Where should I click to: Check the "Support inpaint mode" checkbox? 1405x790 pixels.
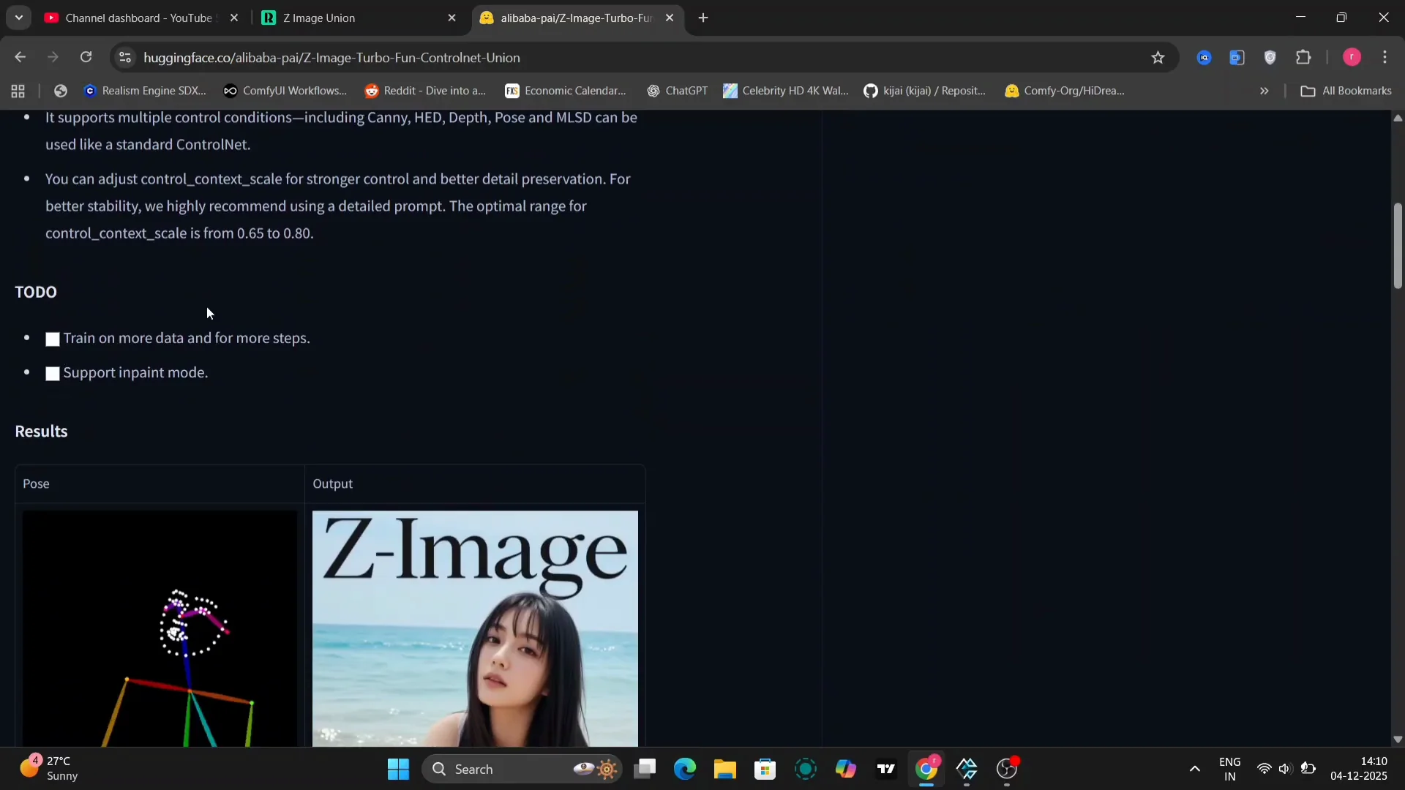click(x=52, y=373)
